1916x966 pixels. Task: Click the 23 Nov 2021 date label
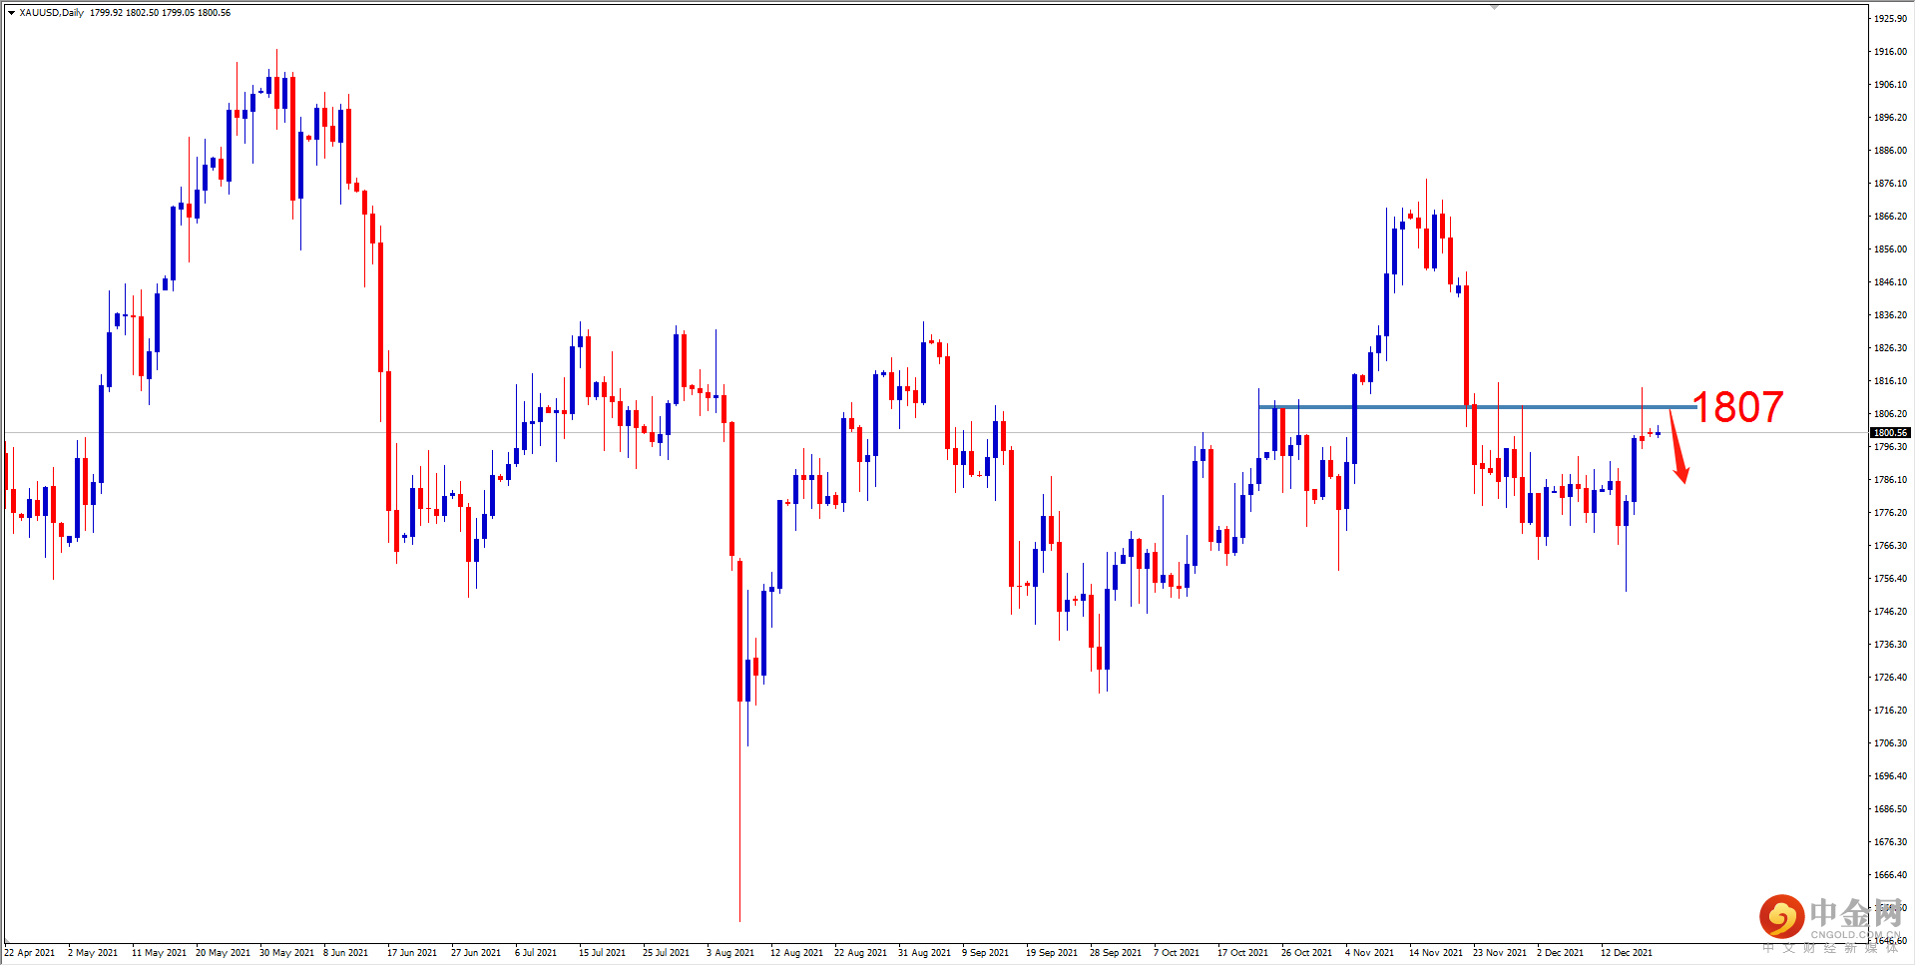[x=1500, y=953]
